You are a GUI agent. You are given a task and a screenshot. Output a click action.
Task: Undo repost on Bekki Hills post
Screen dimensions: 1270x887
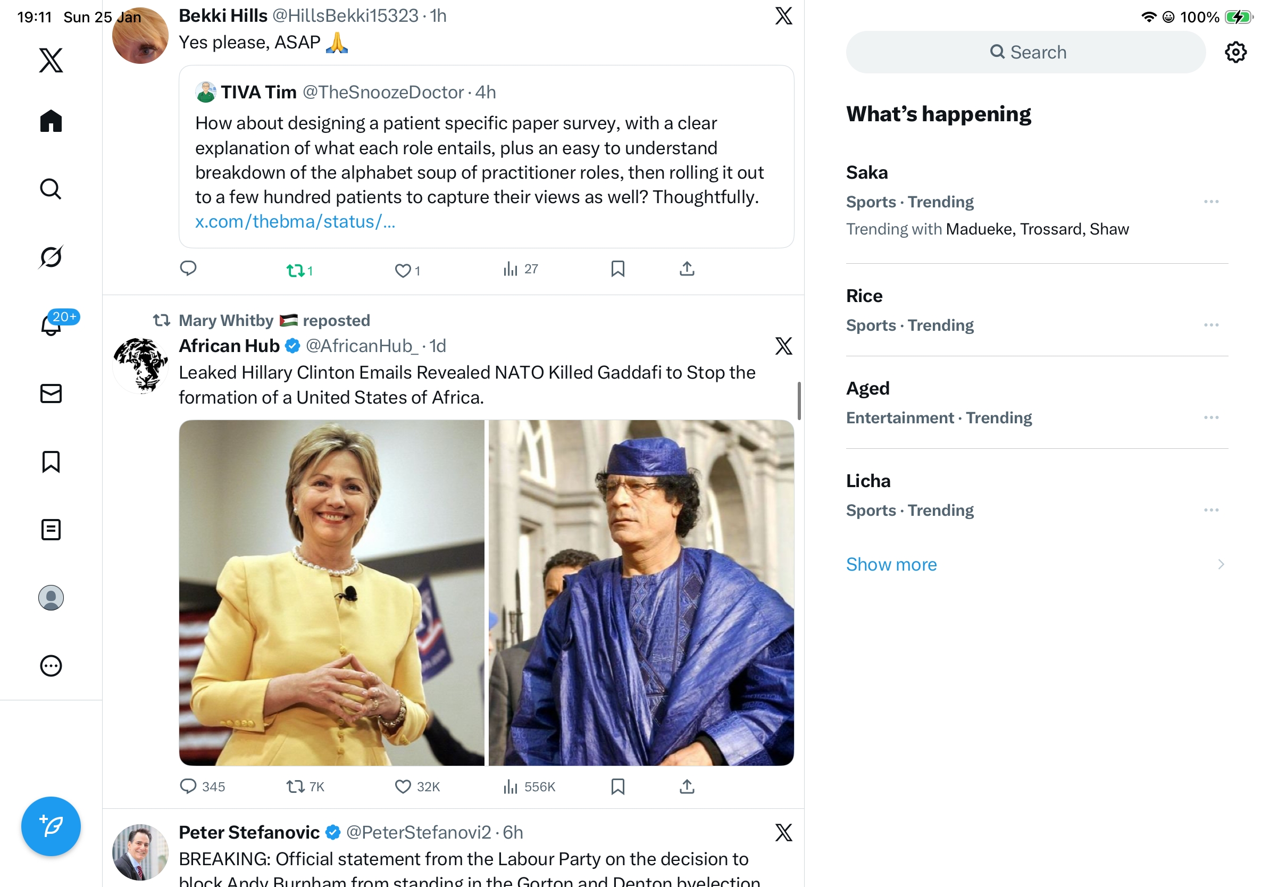click(x=295, y=271)
